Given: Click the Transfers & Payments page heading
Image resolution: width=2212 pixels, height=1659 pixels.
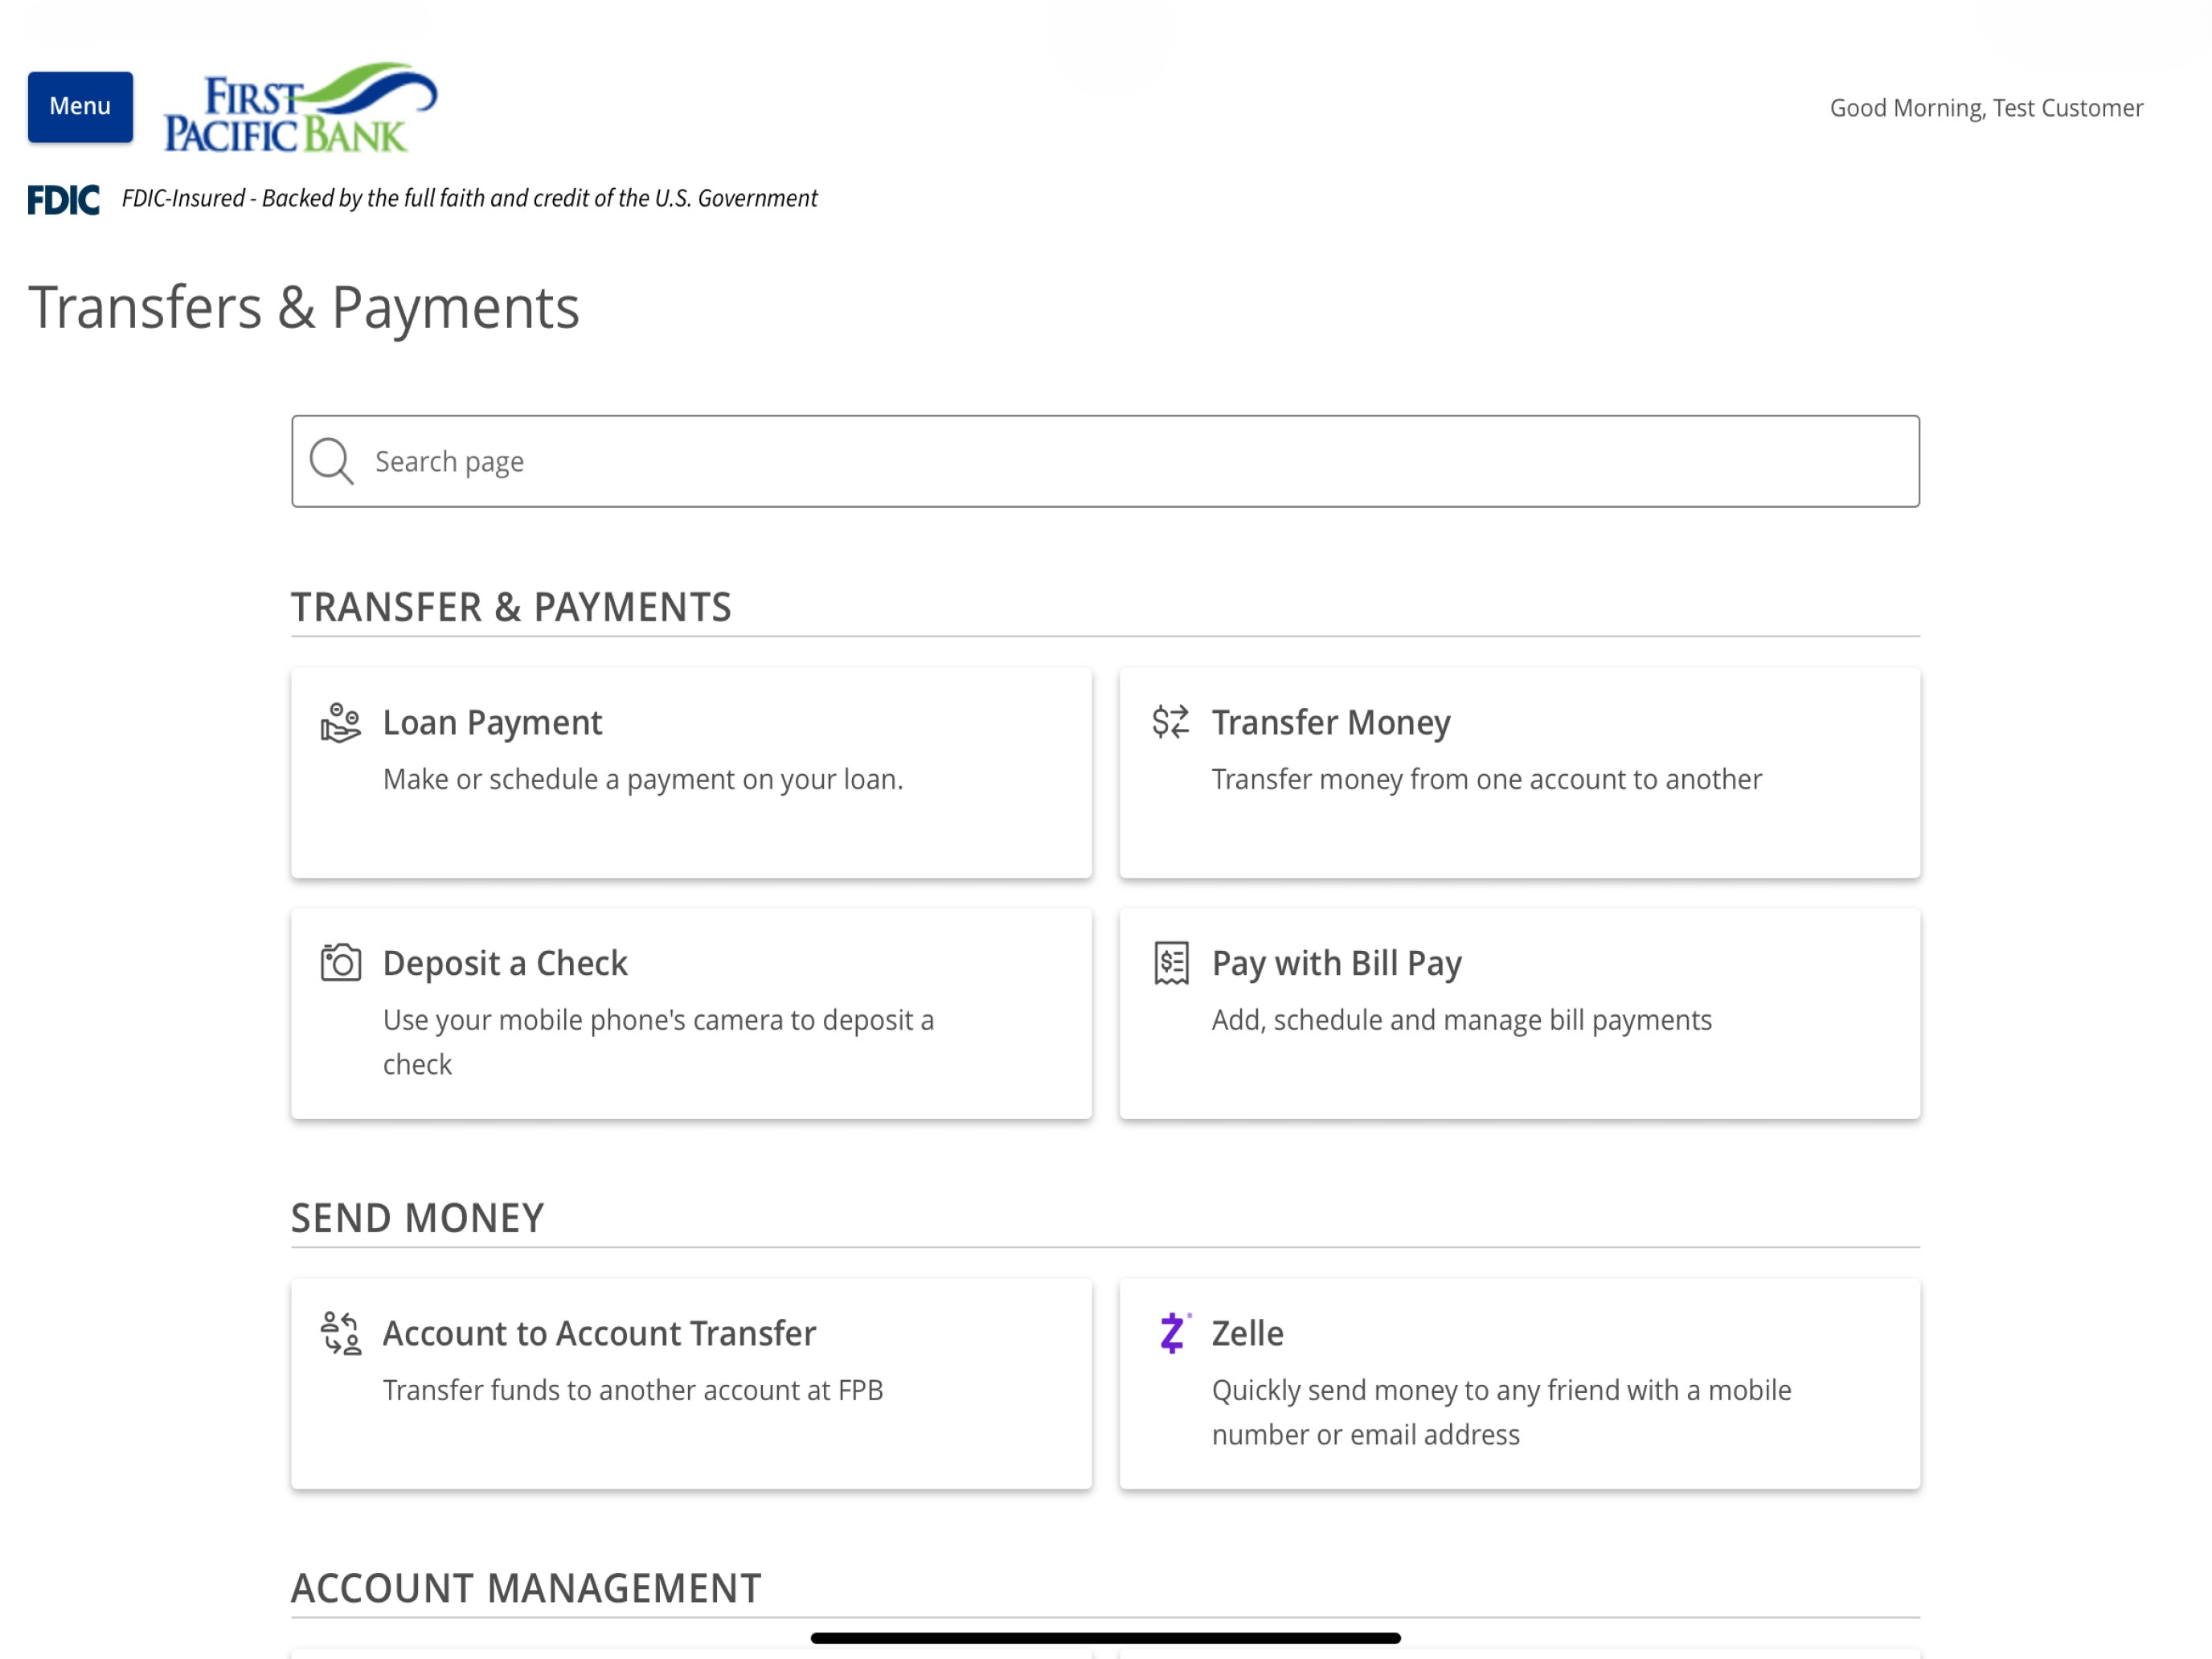Looking at the screenshot, I should 304,307.
